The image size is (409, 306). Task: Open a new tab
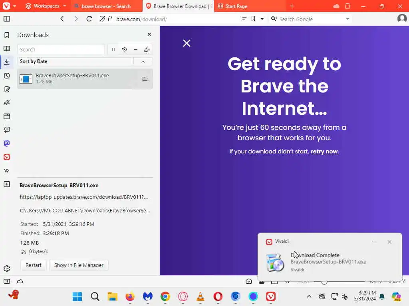pyautogui.click(x=292, y=6)
